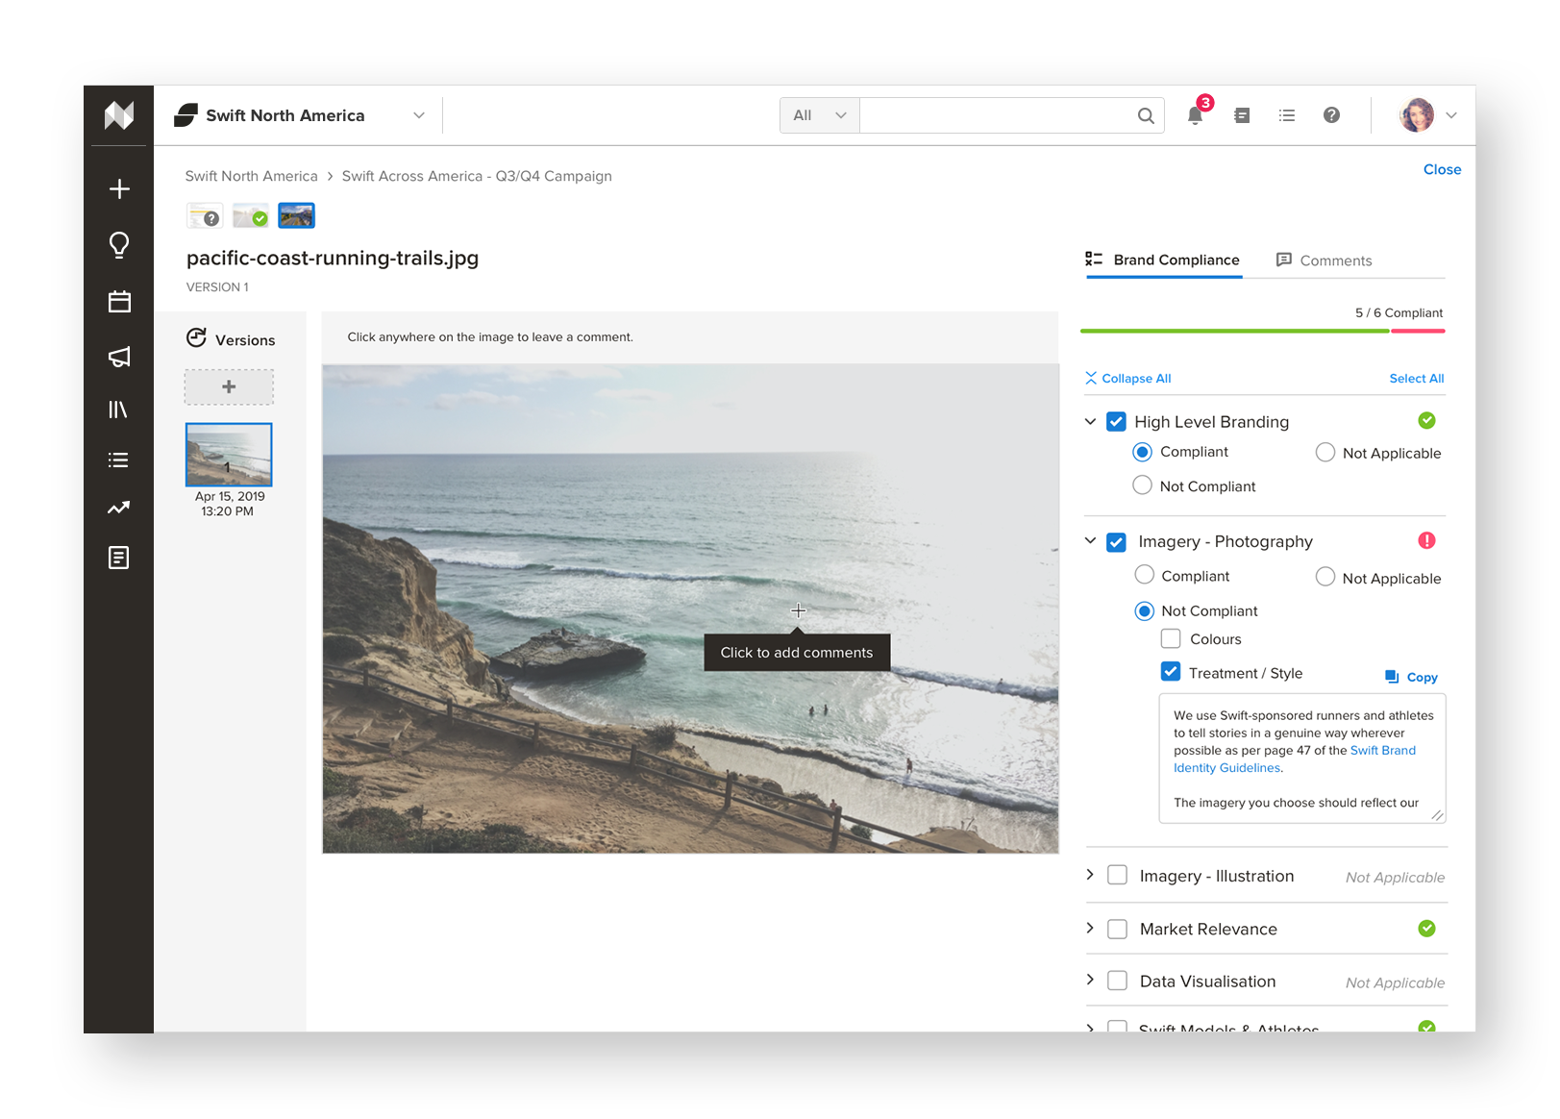Select Not Compliant for High Level Branding
The width and height of the screenshot is (1560, 1119).
click(x=1142, y=485)
